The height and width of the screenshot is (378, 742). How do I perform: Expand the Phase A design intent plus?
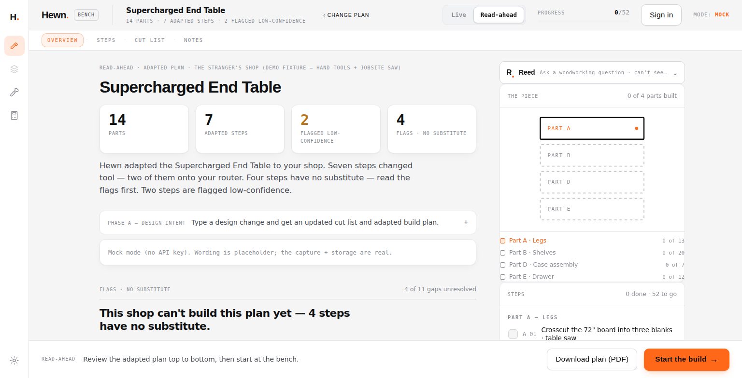[x=466, y=222]
